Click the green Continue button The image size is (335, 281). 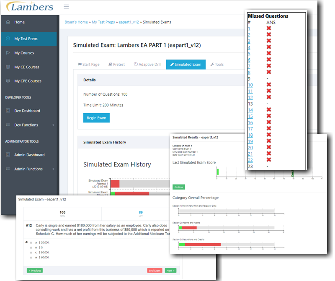coord(179,187)
